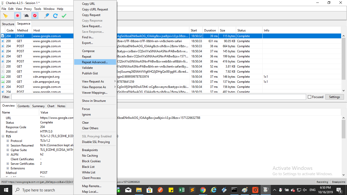Open the Windows Start menu
The image size is (347, 195).
(x=6, y=190)
